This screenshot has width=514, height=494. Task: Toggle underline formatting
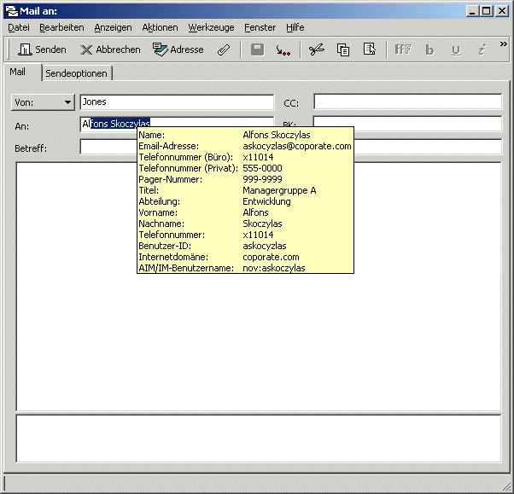click(x=455, y=49)
